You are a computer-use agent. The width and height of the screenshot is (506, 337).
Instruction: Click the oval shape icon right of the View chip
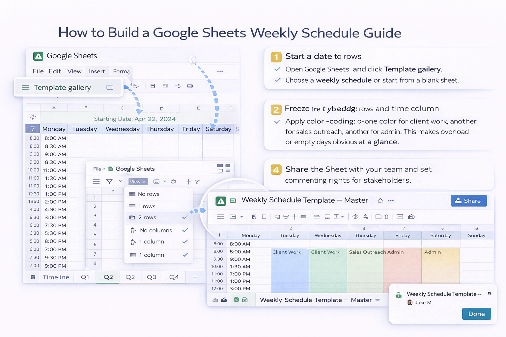coord(174,181)
